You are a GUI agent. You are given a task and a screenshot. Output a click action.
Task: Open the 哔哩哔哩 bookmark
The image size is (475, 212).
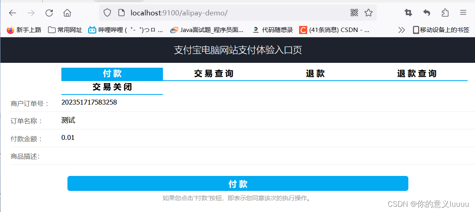point(126,30)
